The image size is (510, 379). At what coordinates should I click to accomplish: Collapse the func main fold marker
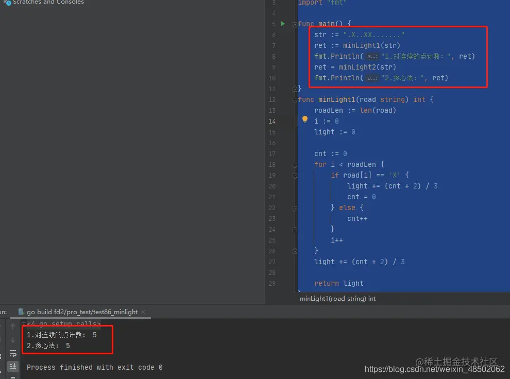295,24
